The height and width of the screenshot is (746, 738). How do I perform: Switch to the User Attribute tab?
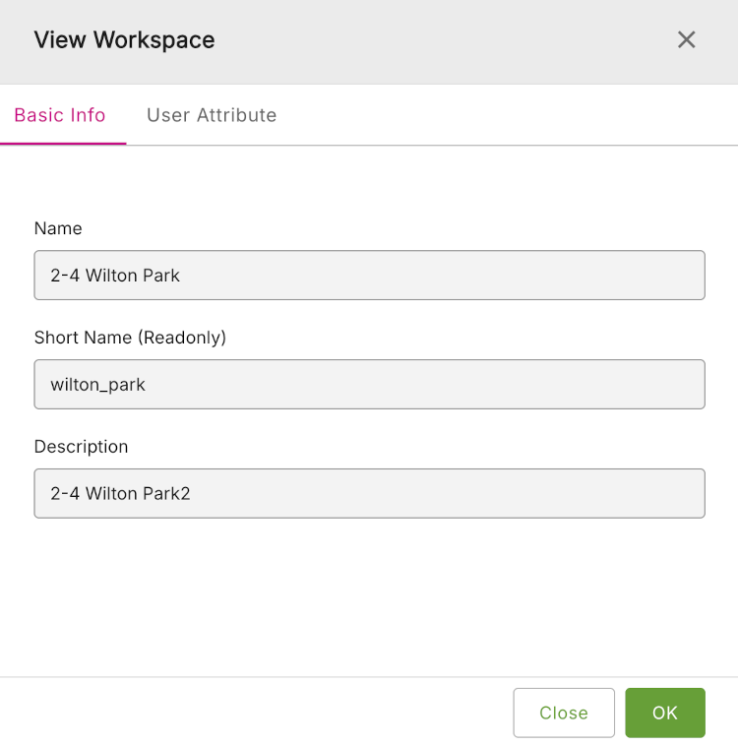click(x=212, y=115)
